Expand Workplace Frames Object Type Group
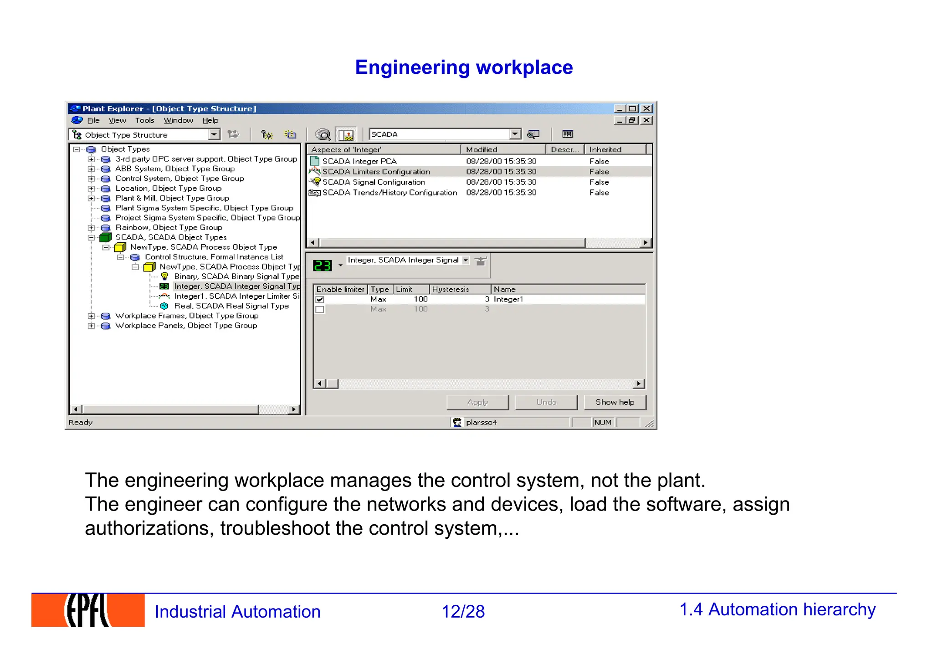Screen dimensions: 933x660 91,316
